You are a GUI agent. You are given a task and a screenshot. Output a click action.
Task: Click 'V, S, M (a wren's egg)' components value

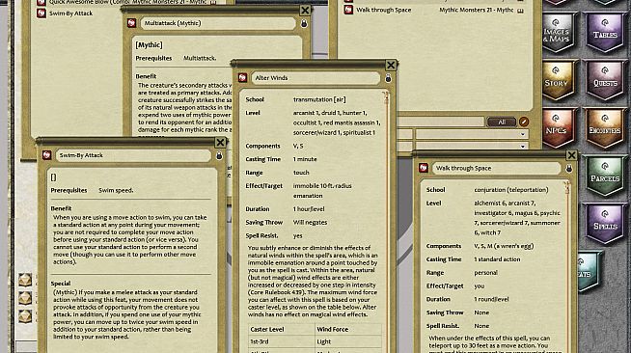(x=504, y=246)
